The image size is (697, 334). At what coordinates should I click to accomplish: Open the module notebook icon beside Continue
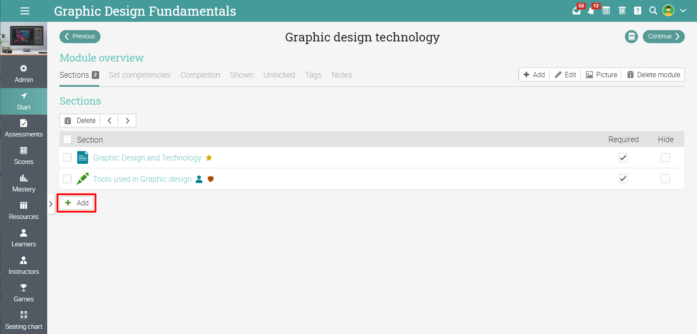click(x=631, y=37)
